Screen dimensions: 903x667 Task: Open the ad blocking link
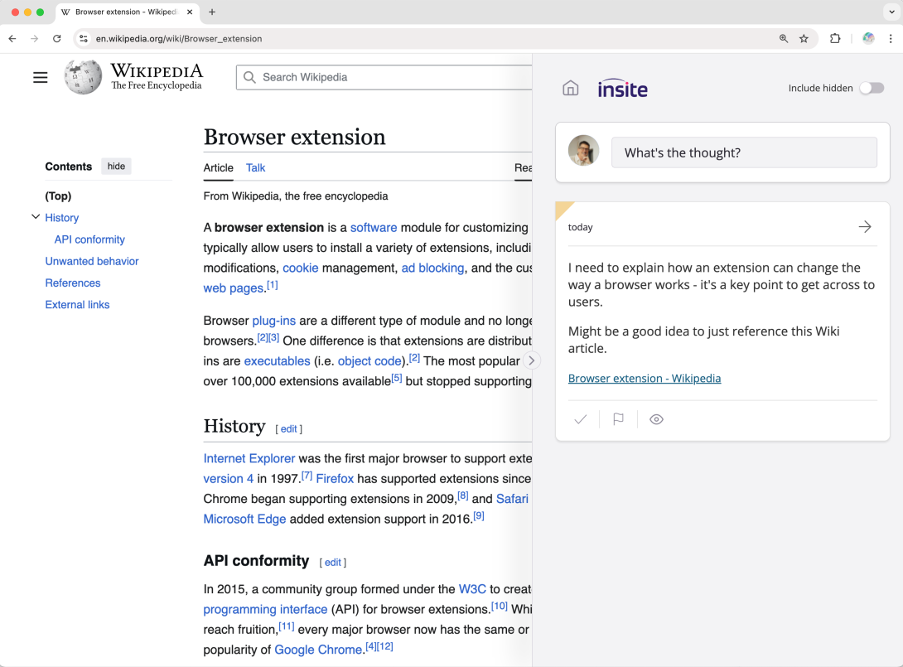[432, 268]
